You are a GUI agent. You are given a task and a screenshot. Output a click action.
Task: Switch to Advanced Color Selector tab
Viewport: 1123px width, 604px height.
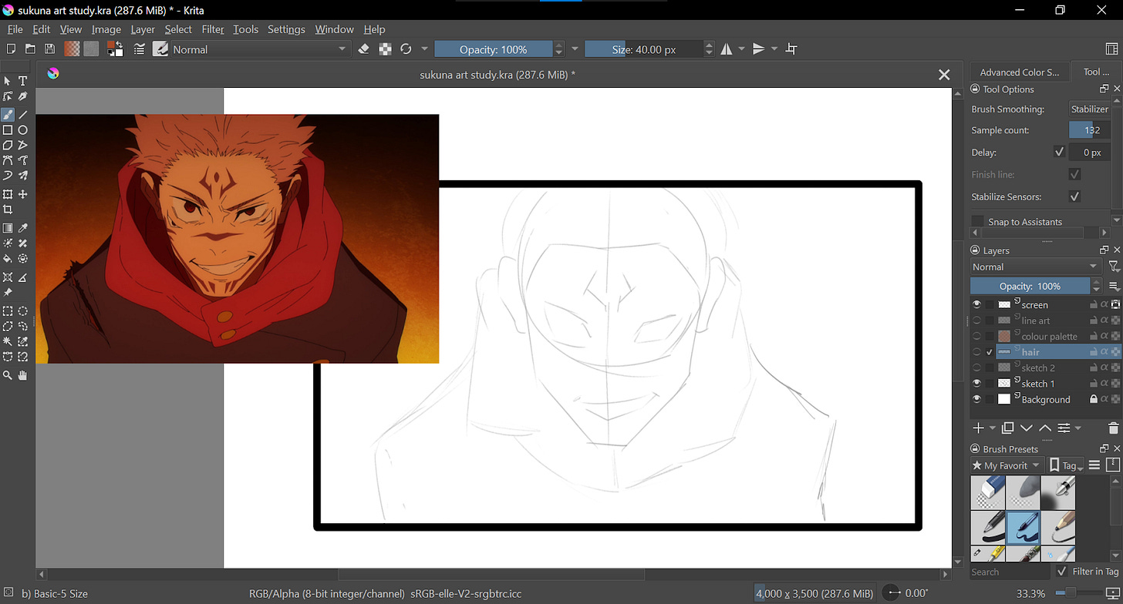click(1020, 72)
